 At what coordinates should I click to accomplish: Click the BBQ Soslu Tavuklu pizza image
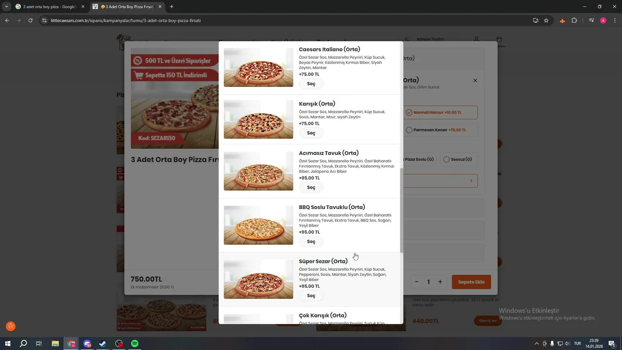coord(259,225)
